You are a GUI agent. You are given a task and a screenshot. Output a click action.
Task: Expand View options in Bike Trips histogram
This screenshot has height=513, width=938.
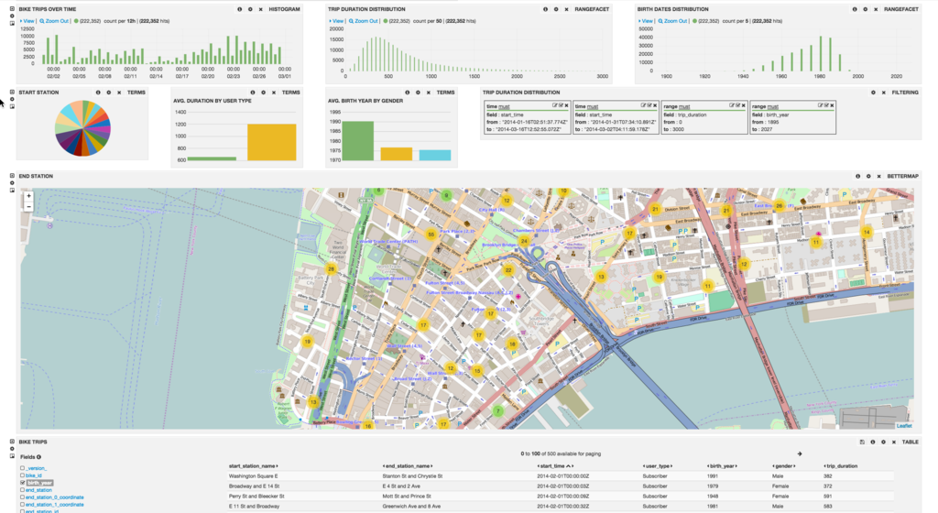point(28,20)
